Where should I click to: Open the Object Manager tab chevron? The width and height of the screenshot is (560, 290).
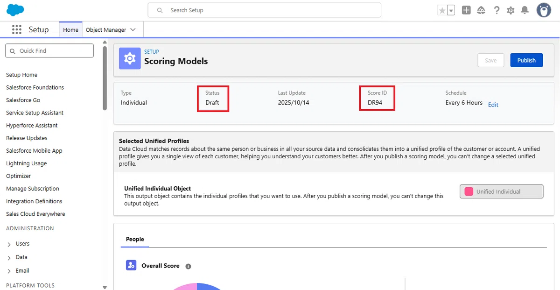click(133, 29)
